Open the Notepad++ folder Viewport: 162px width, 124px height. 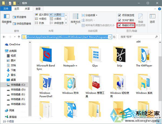70,57
